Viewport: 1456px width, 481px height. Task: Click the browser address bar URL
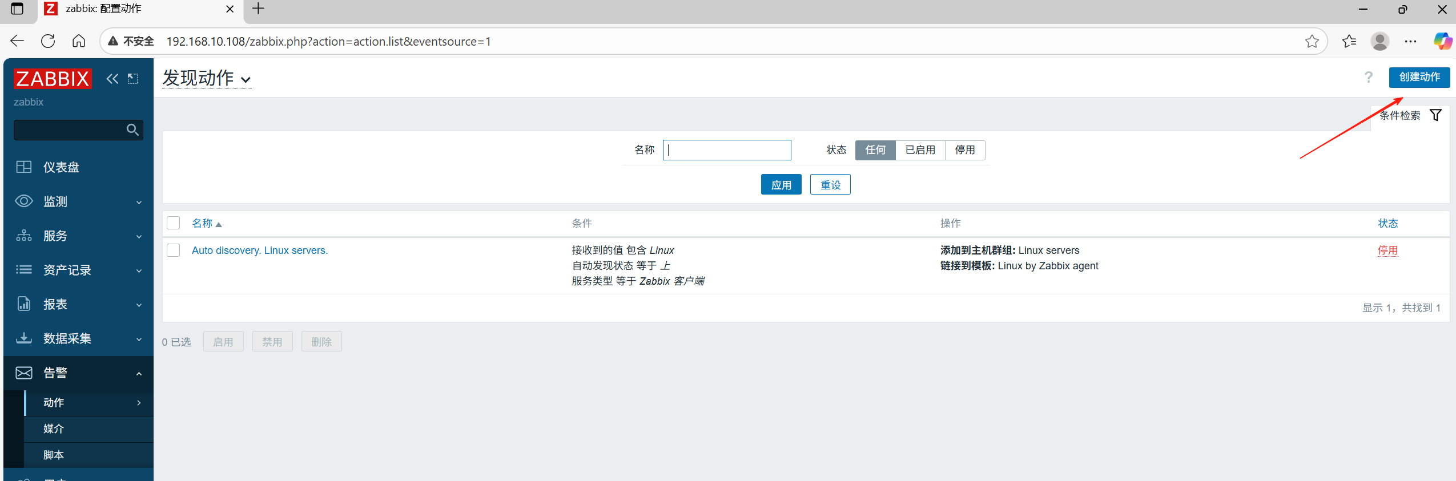point(328,42)
